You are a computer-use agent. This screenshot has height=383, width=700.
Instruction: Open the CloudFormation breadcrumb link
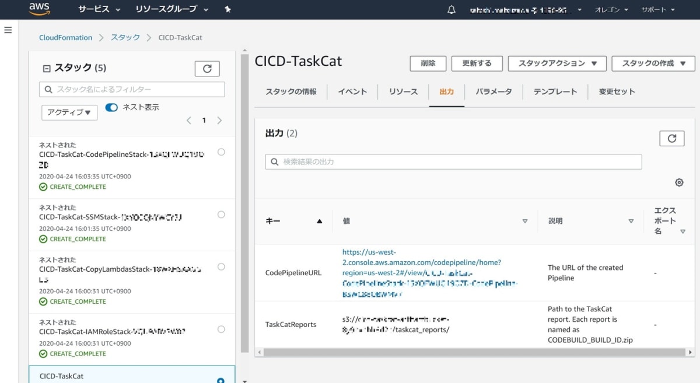[x=65, y=37]
